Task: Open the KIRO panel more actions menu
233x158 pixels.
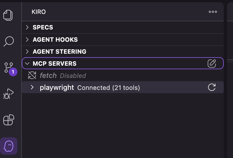Action: [213, 12]
